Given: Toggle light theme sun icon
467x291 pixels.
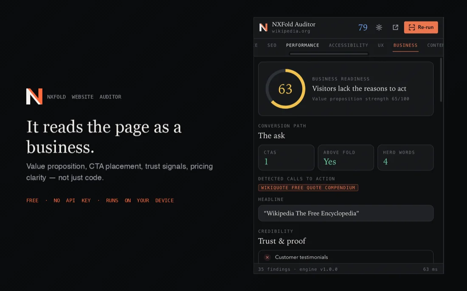Looking at the screenshot, I should (x=379, y=28).
